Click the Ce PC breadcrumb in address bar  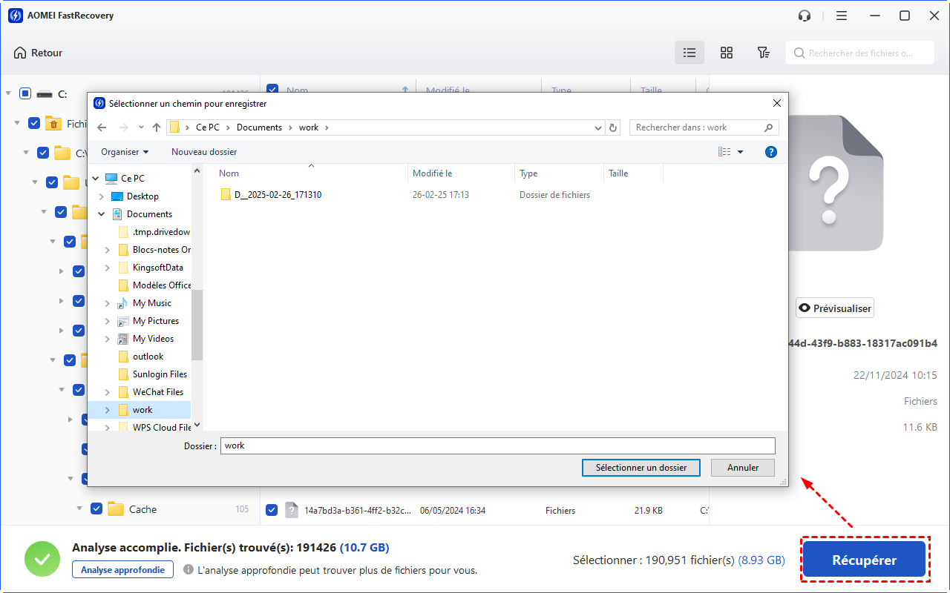click(208, 127)
